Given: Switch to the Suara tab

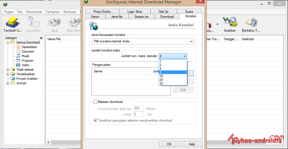Looking at the screenshot, I should point(189,11).
